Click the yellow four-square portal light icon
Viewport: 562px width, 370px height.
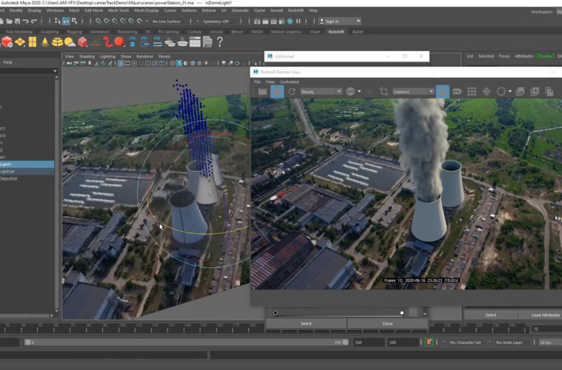tap(33, 42)
